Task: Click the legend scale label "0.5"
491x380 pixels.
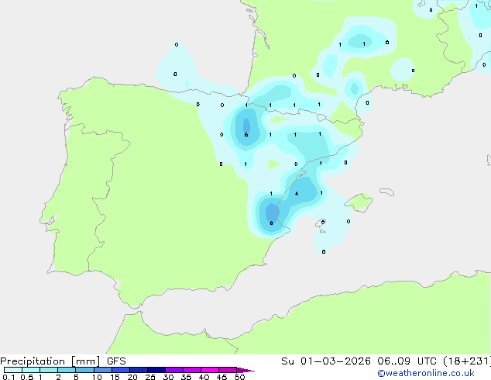Action: tap(26, 377)
